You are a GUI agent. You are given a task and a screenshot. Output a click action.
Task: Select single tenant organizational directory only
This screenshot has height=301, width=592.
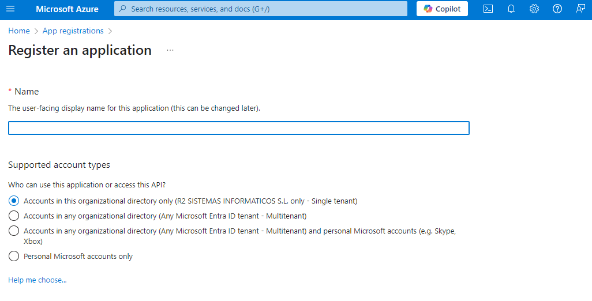[14, 201]
